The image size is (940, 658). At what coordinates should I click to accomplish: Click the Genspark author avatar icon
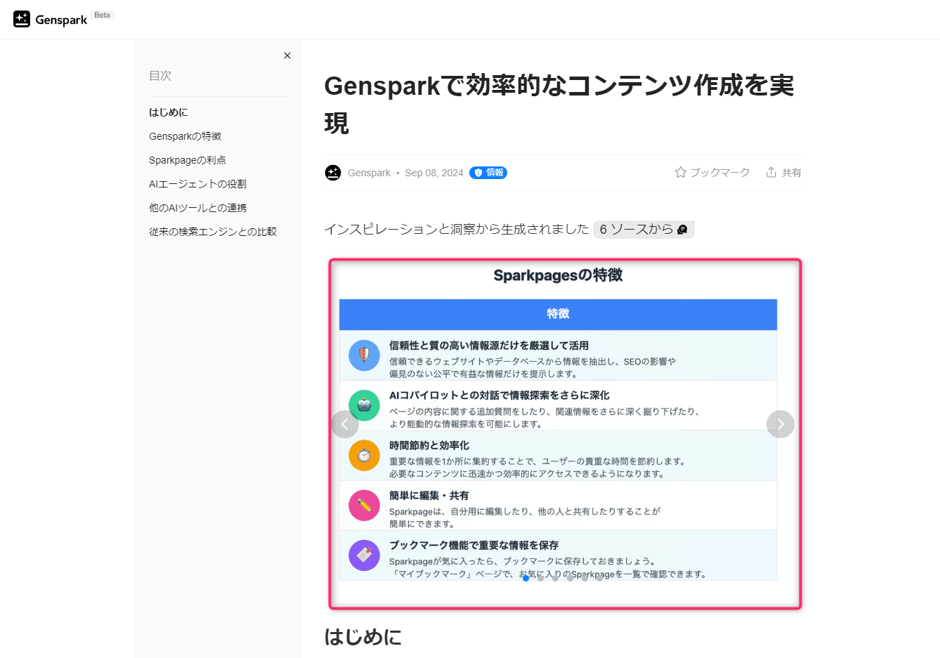pos(333,173)
